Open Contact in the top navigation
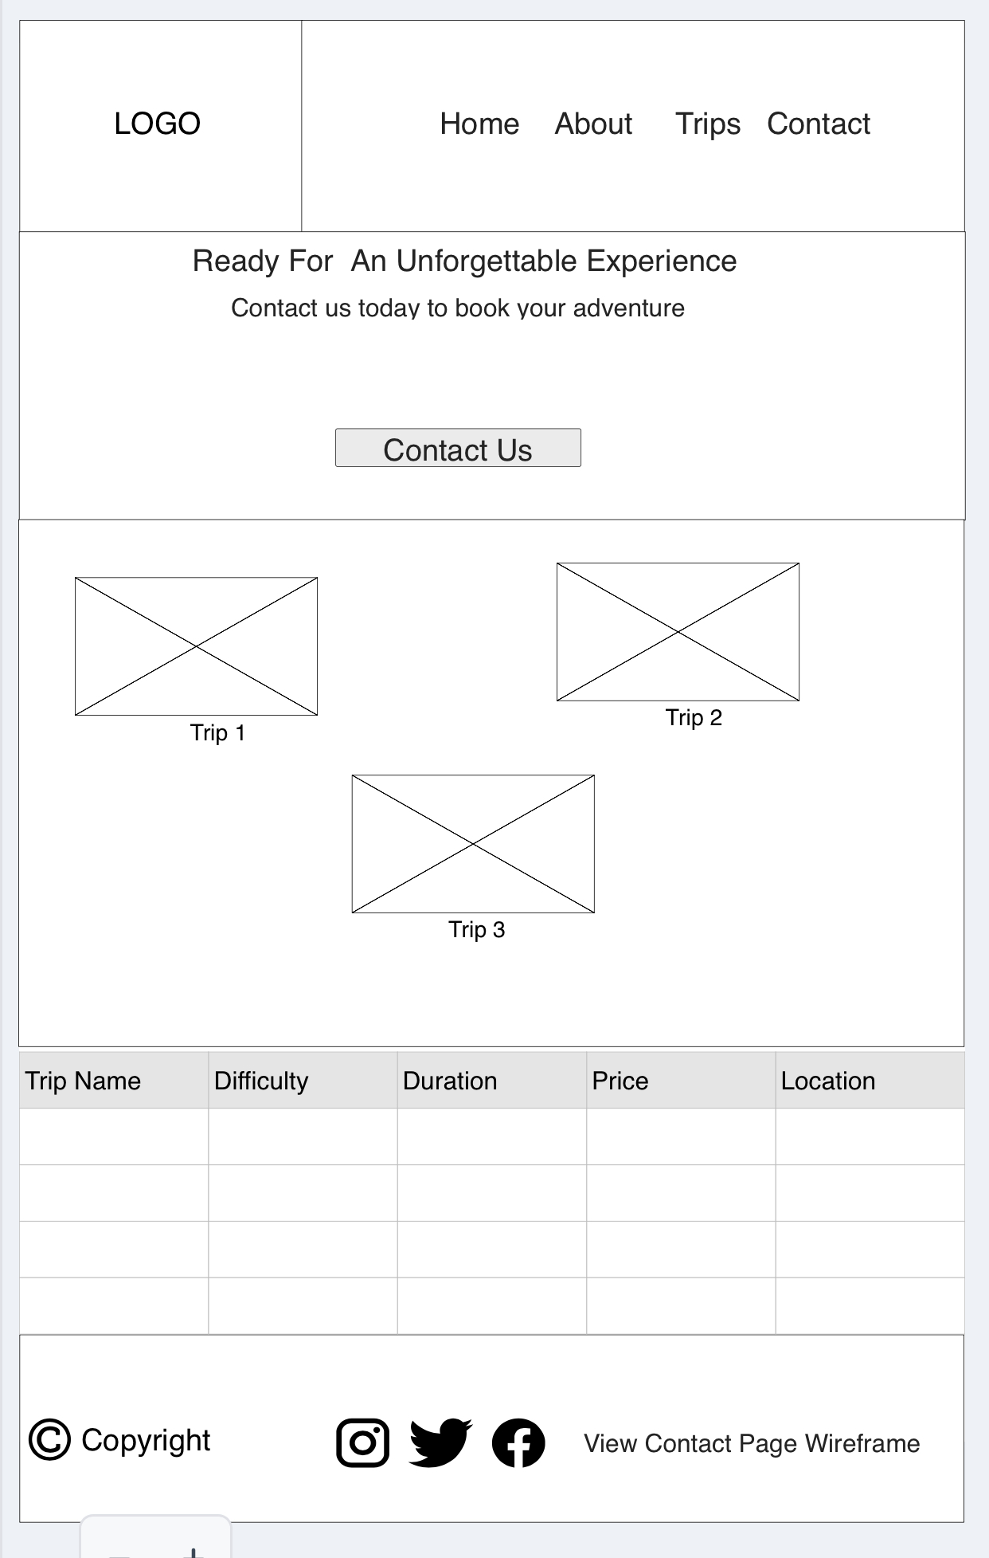This screenshot has height=1558, width=989. [819, 124]
